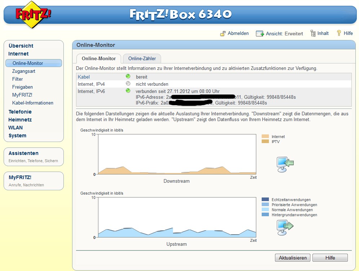Click the Hintergrundanwendungen legend swatch
Image resolution: width=359 pixels, height=271 pixels.
(x=265, y=215)
